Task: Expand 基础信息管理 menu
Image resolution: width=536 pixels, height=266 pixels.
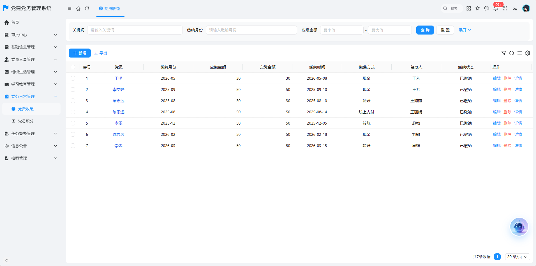Action: (x=31, y=47)
